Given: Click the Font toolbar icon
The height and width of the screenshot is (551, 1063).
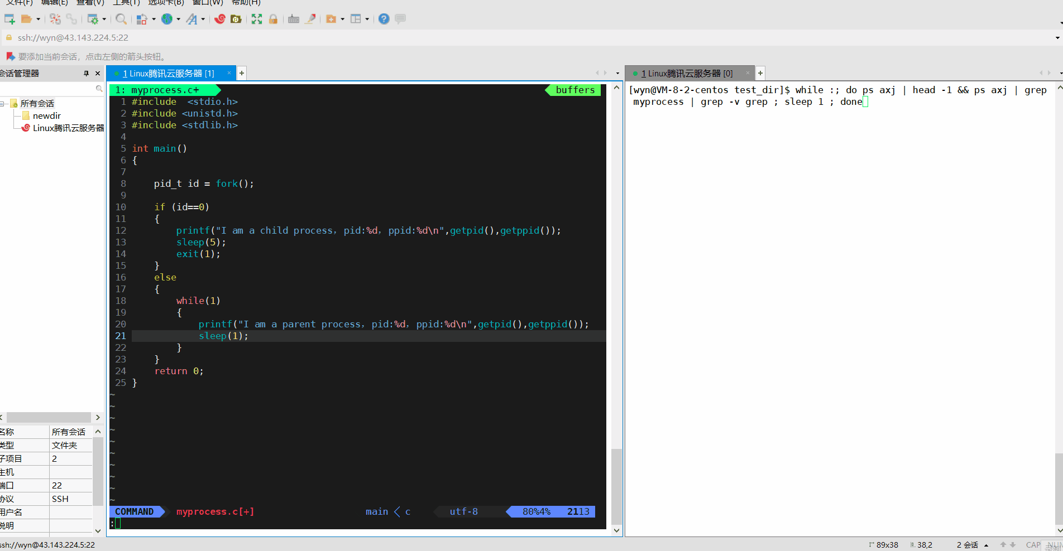Looking at the screenshot, I should tap(191, 19).
